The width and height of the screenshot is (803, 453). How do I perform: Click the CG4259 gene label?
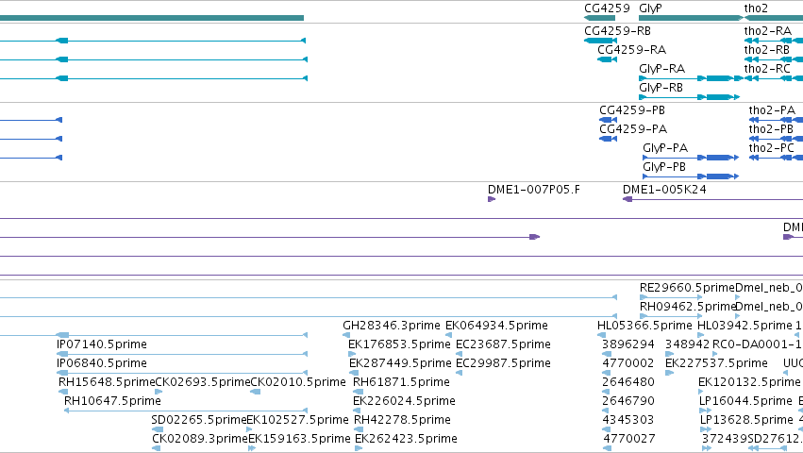point(607,8)
